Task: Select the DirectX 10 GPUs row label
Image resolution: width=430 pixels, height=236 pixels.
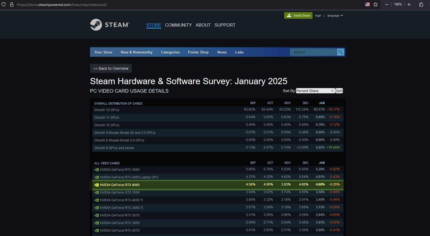Action: (107, 125)
